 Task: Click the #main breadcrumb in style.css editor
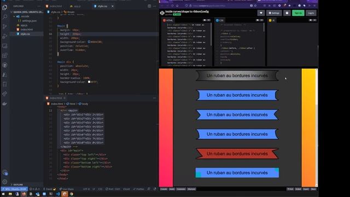tap(69, 12)
